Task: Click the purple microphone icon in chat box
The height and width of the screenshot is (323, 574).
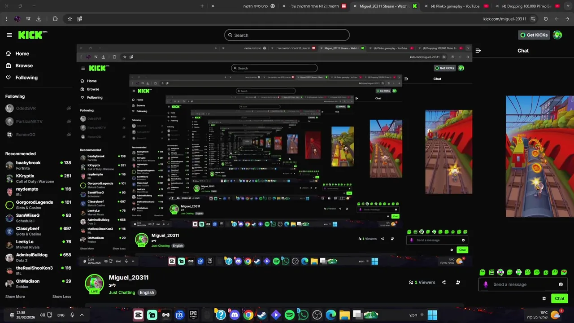Action: point(486,284)
